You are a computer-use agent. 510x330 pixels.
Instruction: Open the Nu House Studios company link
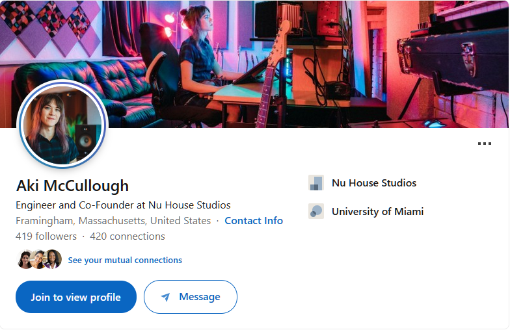[x=374, y=183]
